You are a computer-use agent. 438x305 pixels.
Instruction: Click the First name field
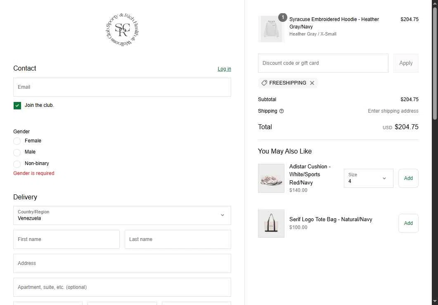(66, 239)
